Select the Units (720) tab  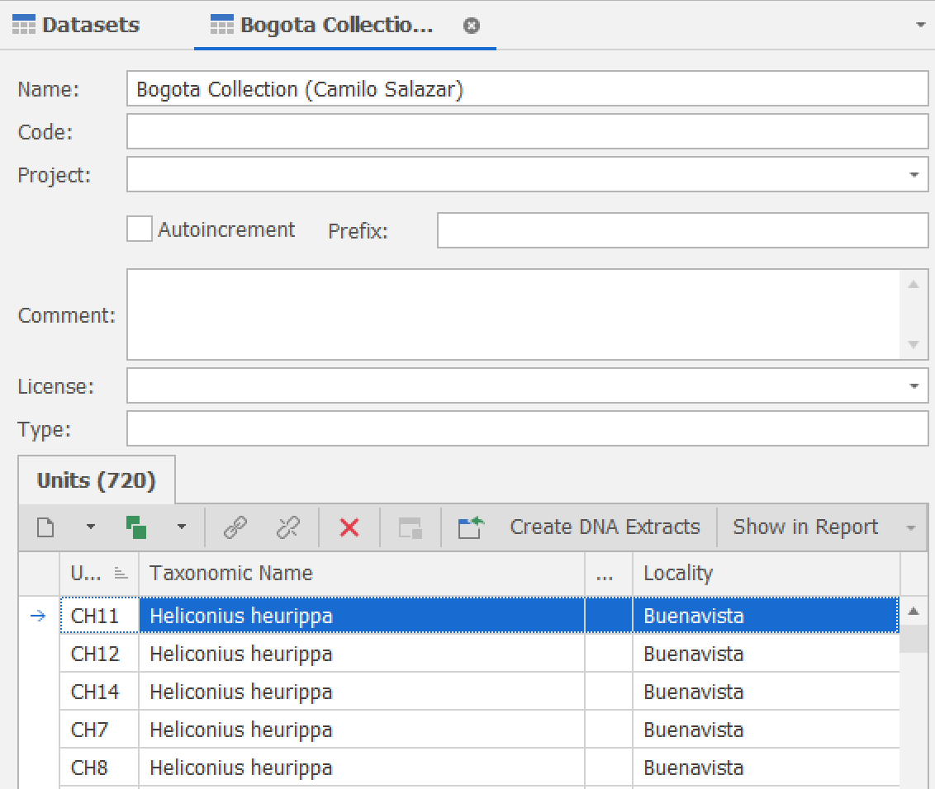[x=97, y=480]
